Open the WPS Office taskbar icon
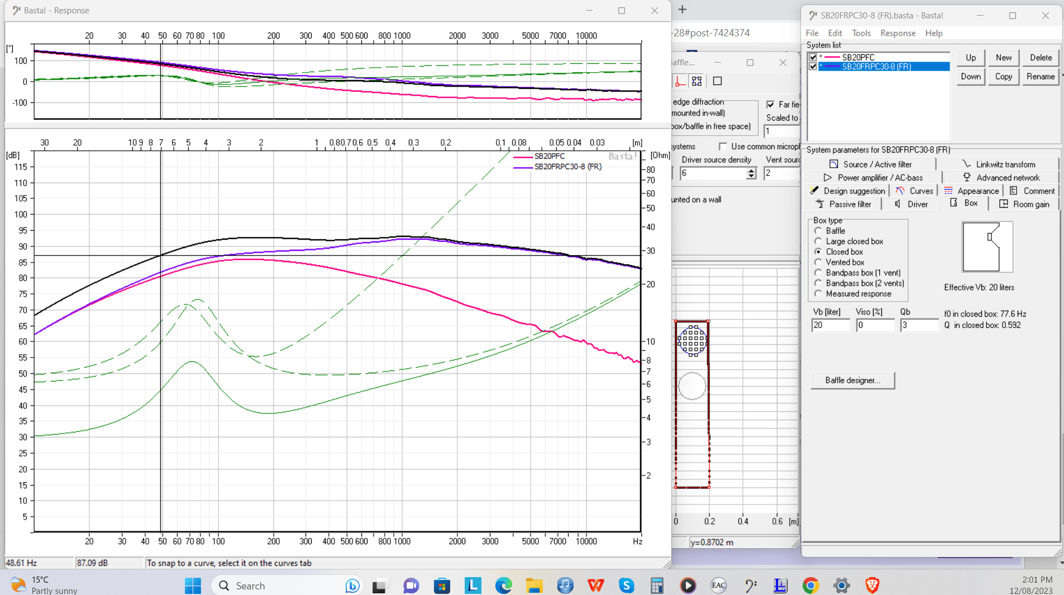Screen dimensions: 1064x595 [595, 586]
